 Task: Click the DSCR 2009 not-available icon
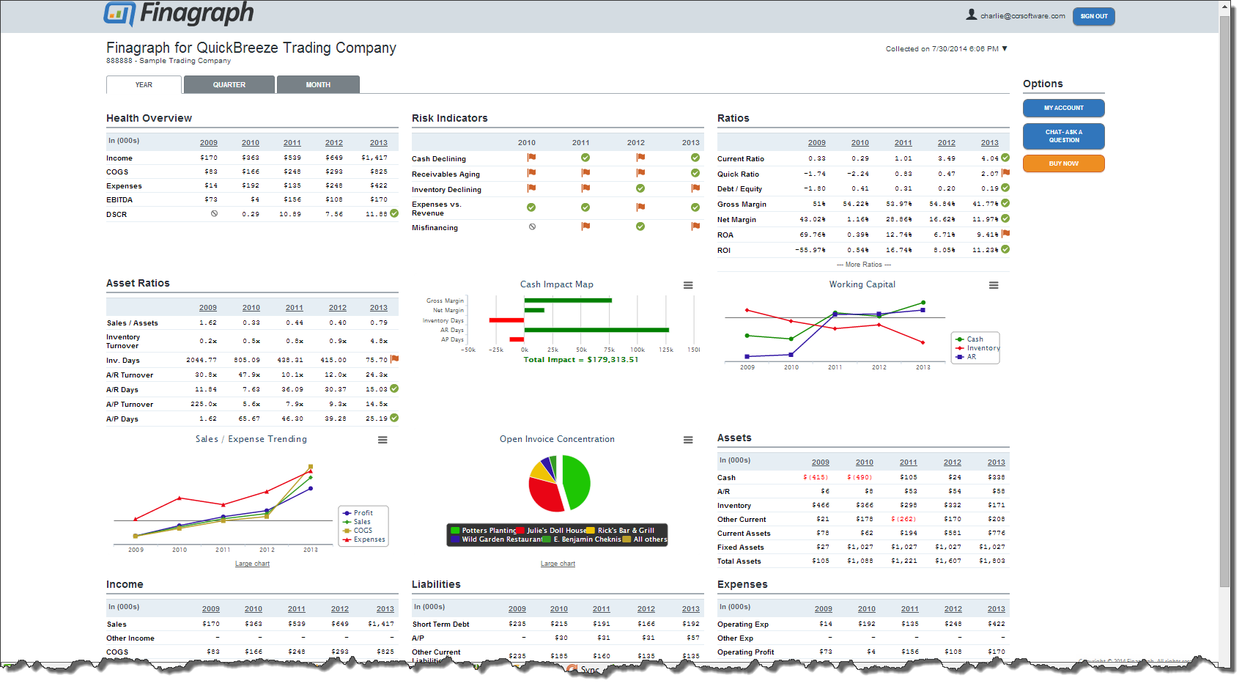(214, 213)
